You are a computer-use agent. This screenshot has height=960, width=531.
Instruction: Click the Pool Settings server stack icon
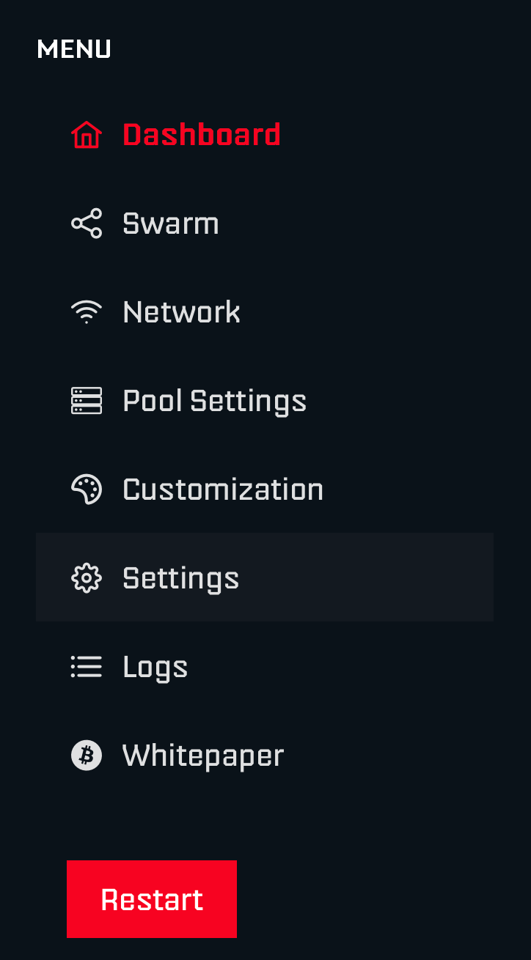point(87,401)
